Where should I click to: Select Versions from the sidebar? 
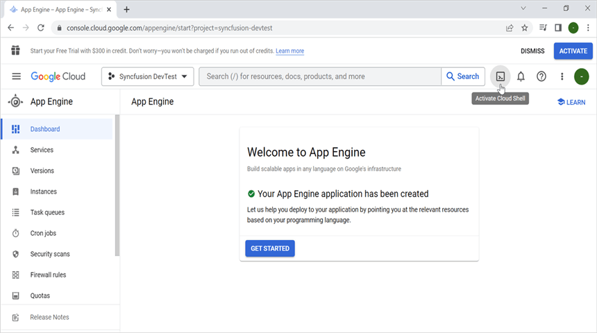[42, 171]
